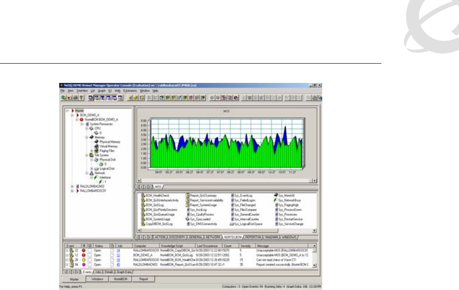Click the BCM_HealthCheck knowledge script icon
The width and height of the screenshot is (459, 290).
pos(143,195)
